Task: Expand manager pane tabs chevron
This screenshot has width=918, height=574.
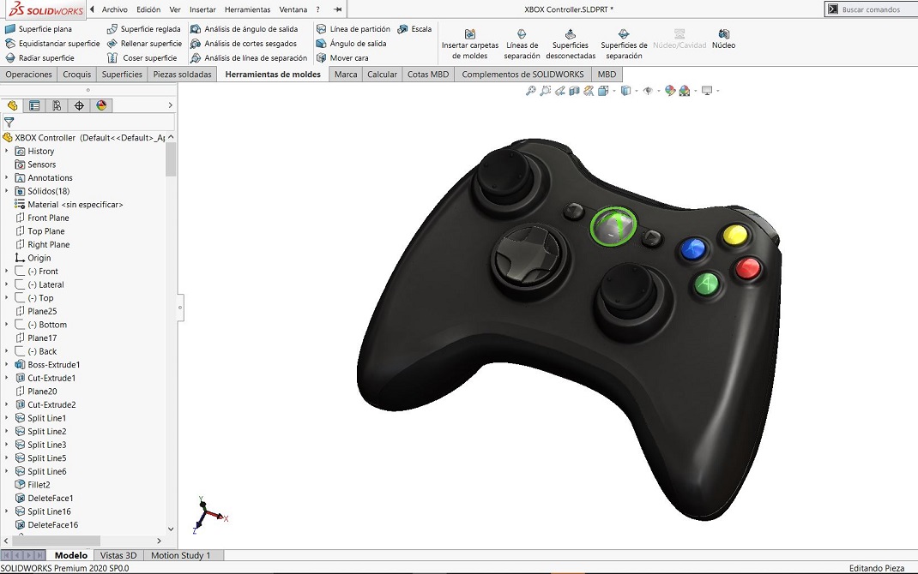Action: point(171,105)
